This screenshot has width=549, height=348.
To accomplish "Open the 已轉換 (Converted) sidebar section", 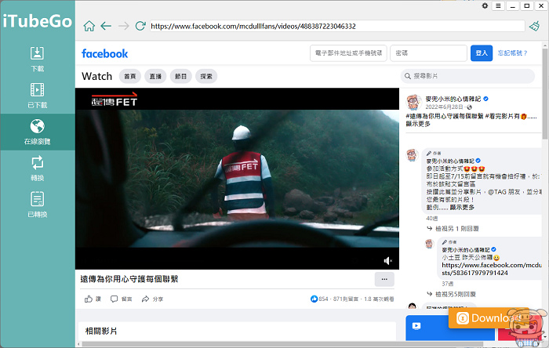I will coord(37,203).
